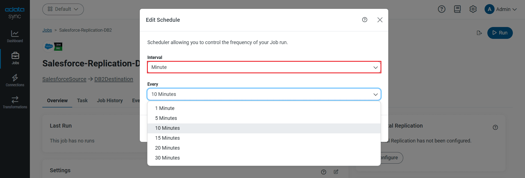The image size is (525, 178).
Task: Click the Incremental Replication help icon
Action: 495,127
